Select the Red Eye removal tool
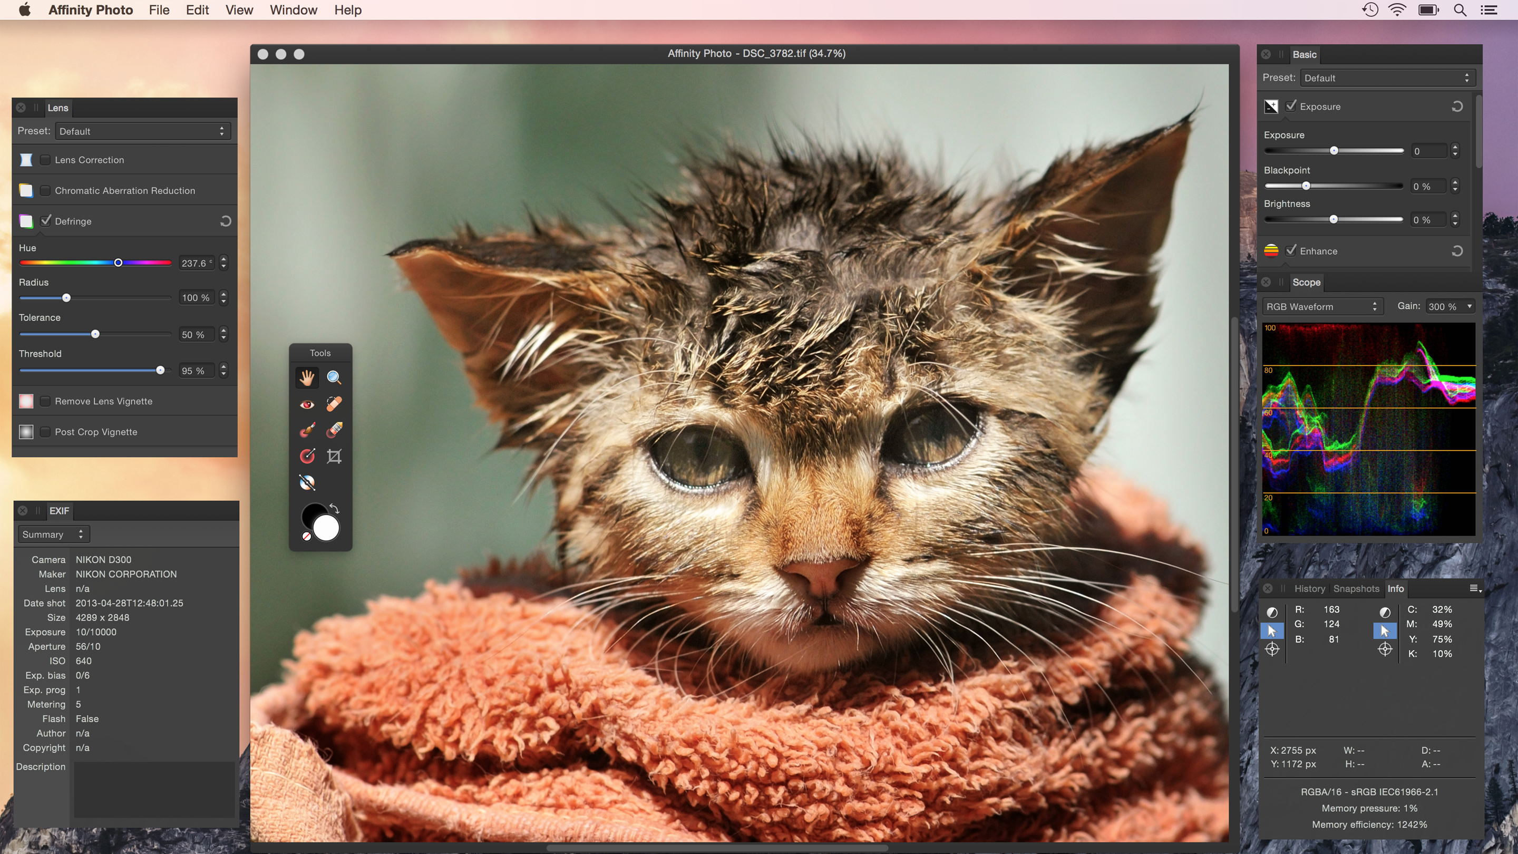 pyautogui.click(x=307, y=403)
